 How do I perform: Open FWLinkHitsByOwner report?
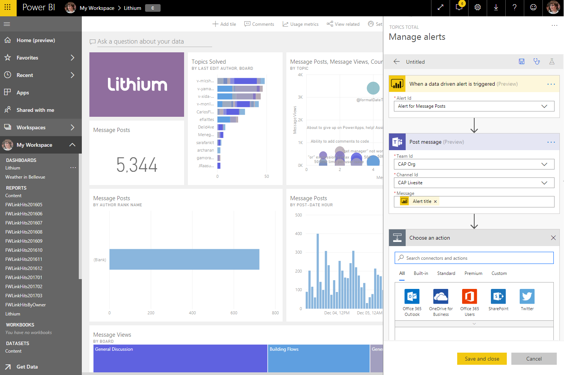click(25, 305)
